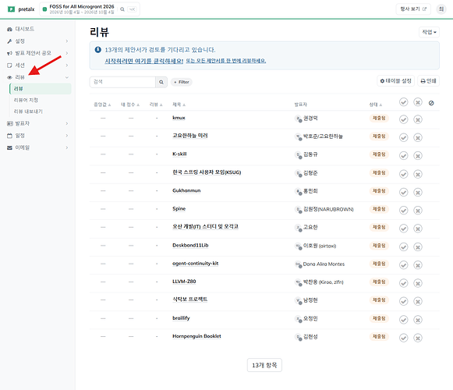Open the 오산 개발(IT) 스터디 및 오각코 proposal
The height and width of the screenshot is (390, 453).
coord(205,227)
